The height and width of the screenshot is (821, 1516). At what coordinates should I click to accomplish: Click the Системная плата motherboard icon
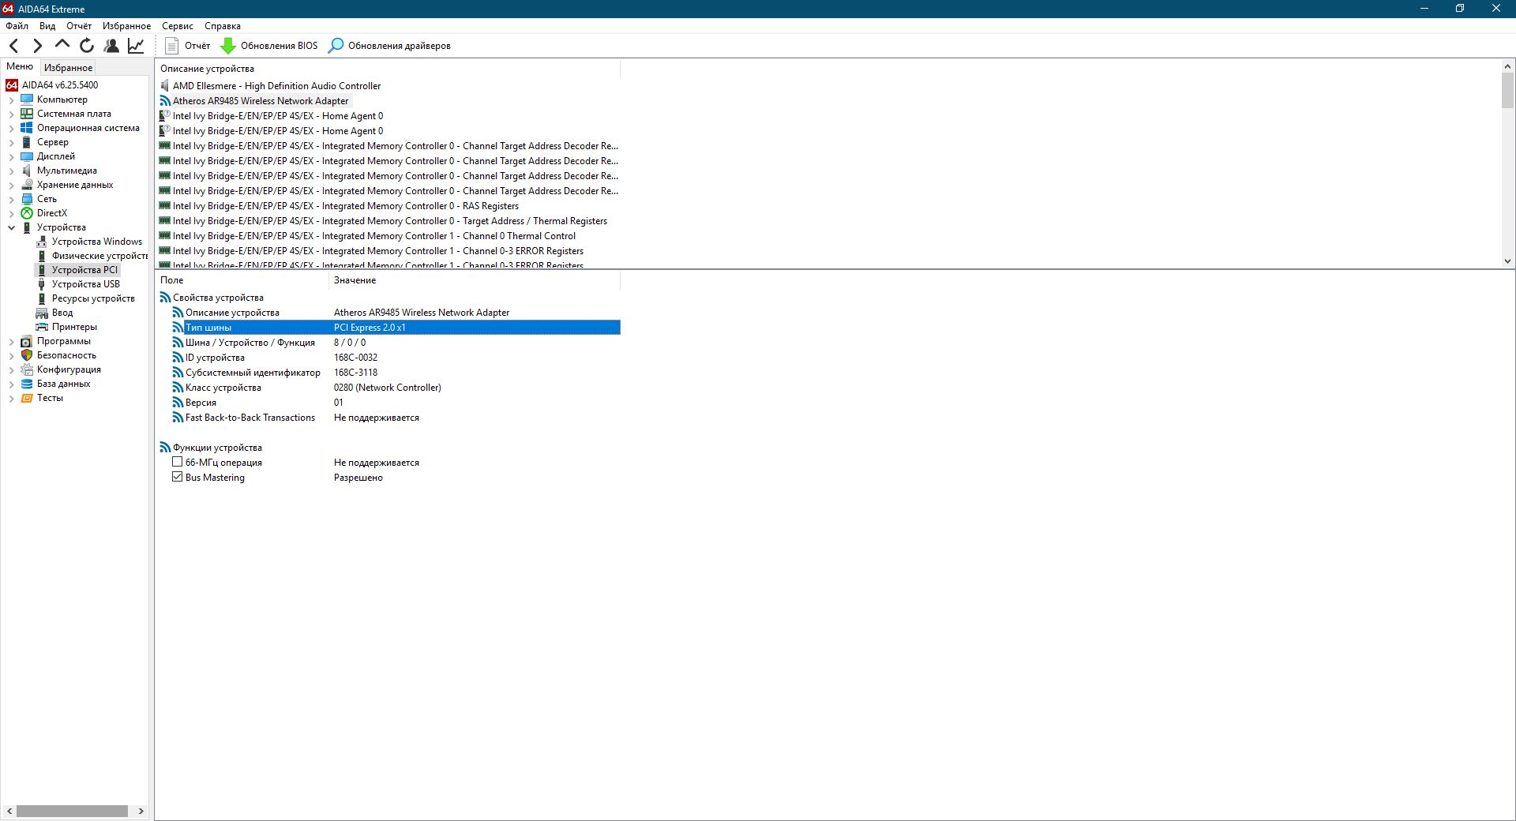click(27, 114)
